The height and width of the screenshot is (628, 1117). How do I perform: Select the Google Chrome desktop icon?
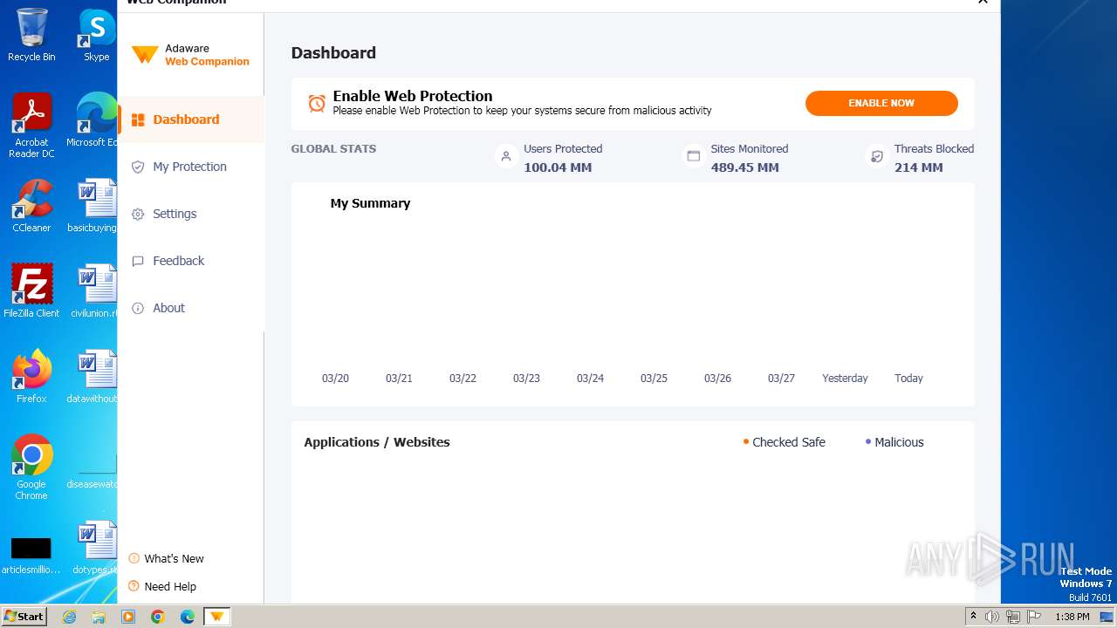coord(31,468)
